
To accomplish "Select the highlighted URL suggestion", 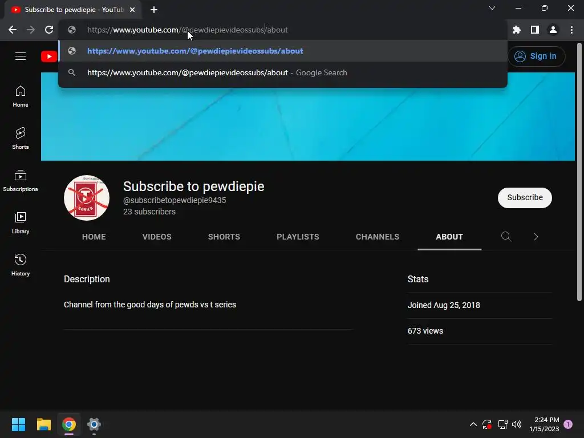I will click(283, 51).
